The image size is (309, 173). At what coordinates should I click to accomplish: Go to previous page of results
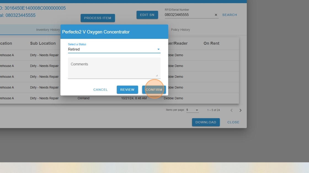pyautogui.click(x=231, y=110)
